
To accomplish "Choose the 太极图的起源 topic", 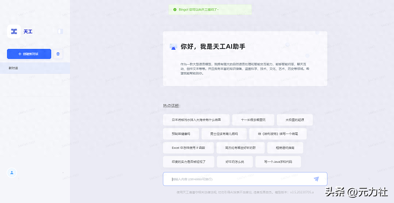I will pos(295,120).
